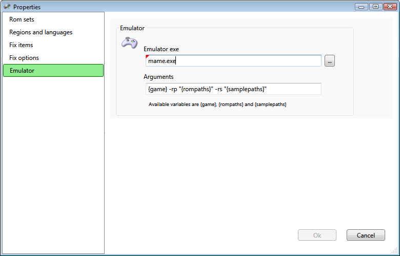Close the Properties window

tap(389, 7)
